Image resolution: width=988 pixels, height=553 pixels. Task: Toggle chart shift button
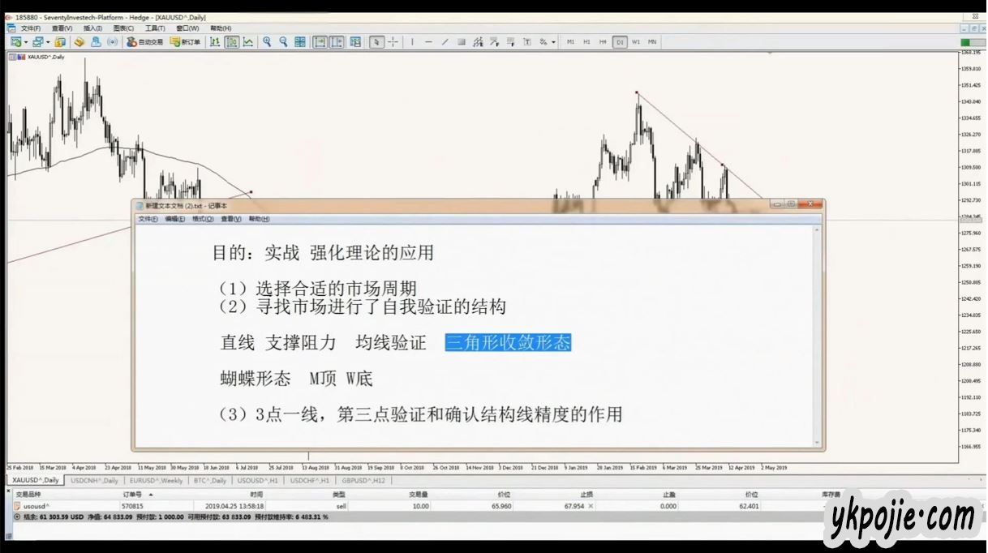click(x=336, y=42)
